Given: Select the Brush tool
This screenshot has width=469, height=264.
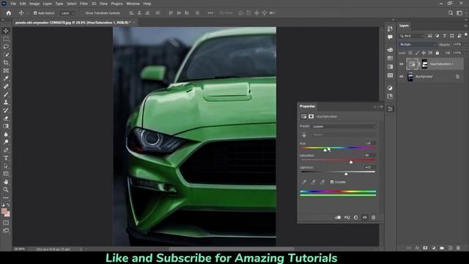Looking at the screenshot, I should point(6,95).
